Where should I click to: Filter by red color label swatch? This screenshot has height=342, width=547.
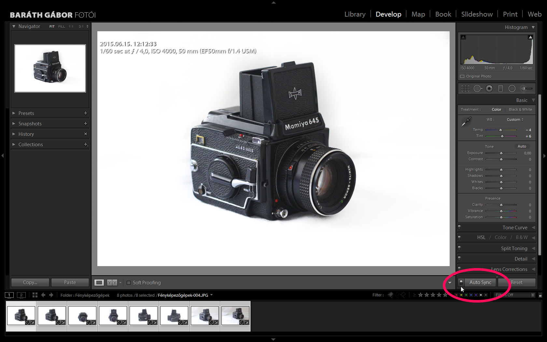456,295
